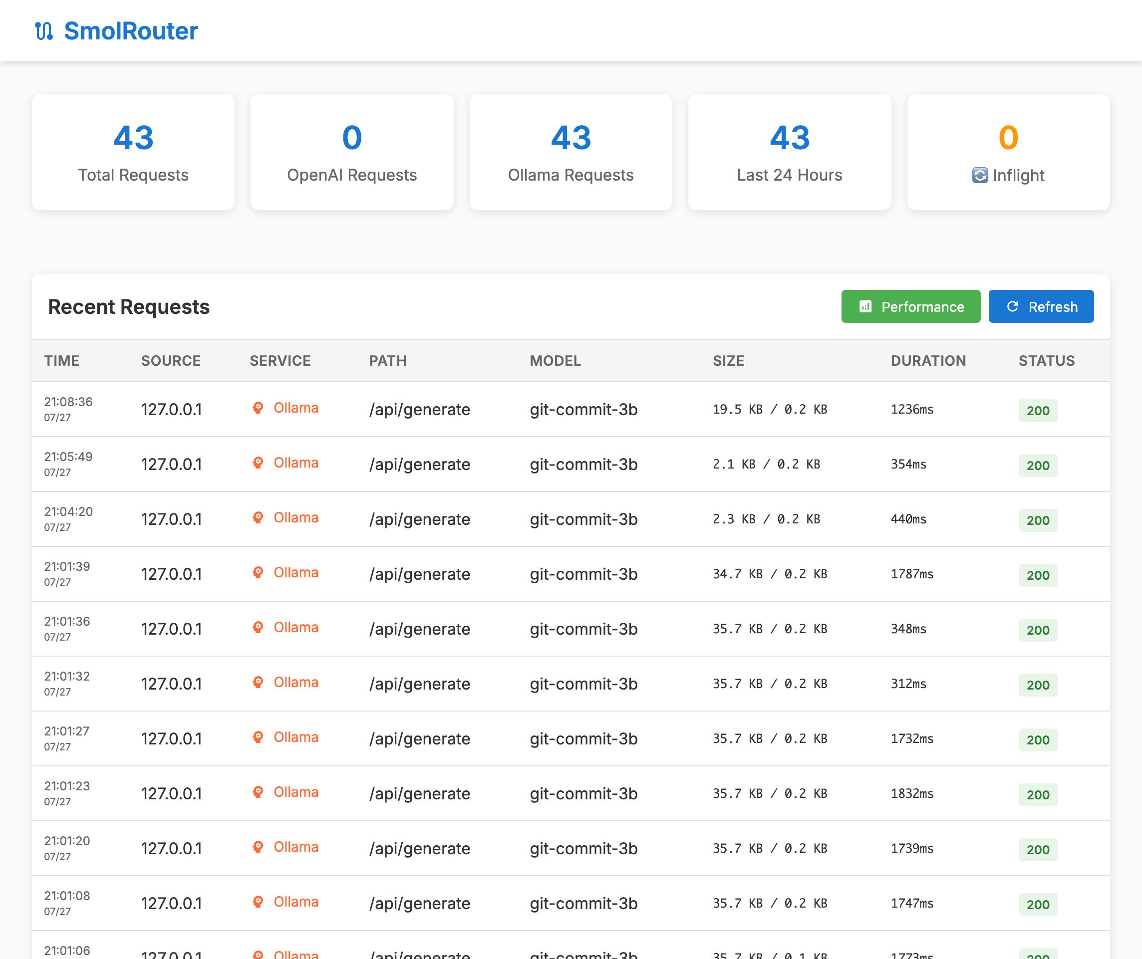Click the SmolRouter logo icon

pos(43,31)
